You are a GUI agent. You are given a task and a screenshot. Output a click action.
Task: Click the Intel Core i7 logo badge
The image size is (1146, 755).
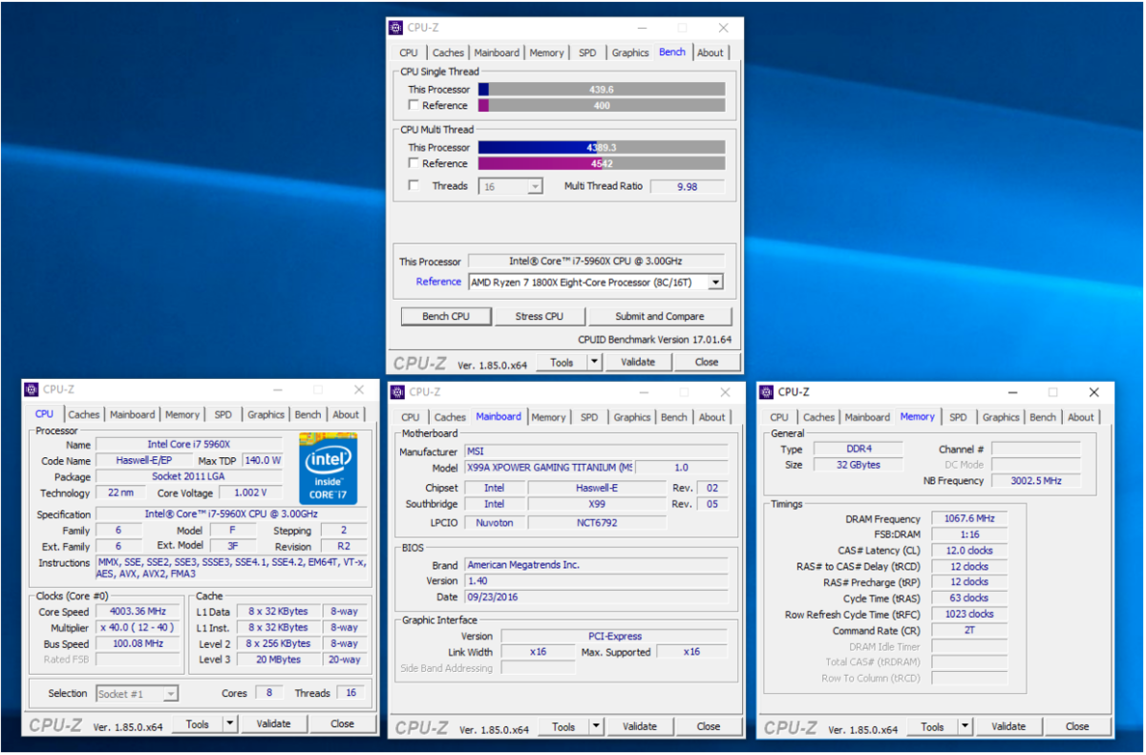(328, 469)
